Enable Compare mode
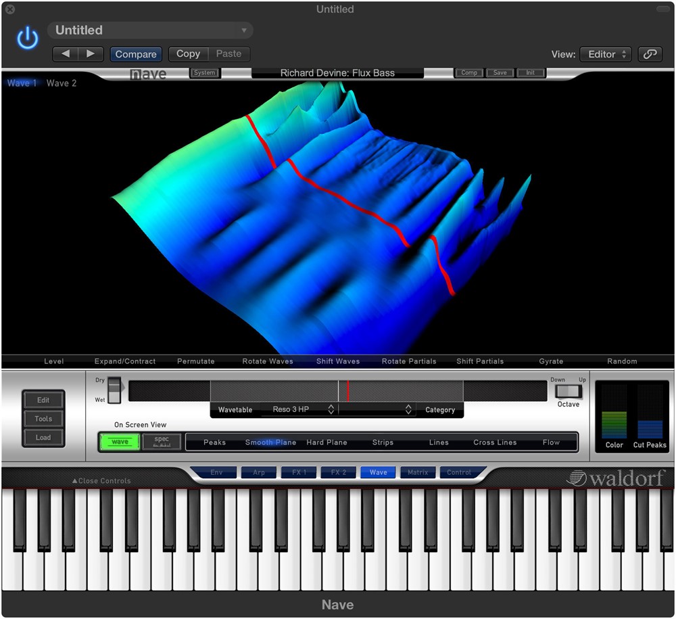 click(136, 54)
